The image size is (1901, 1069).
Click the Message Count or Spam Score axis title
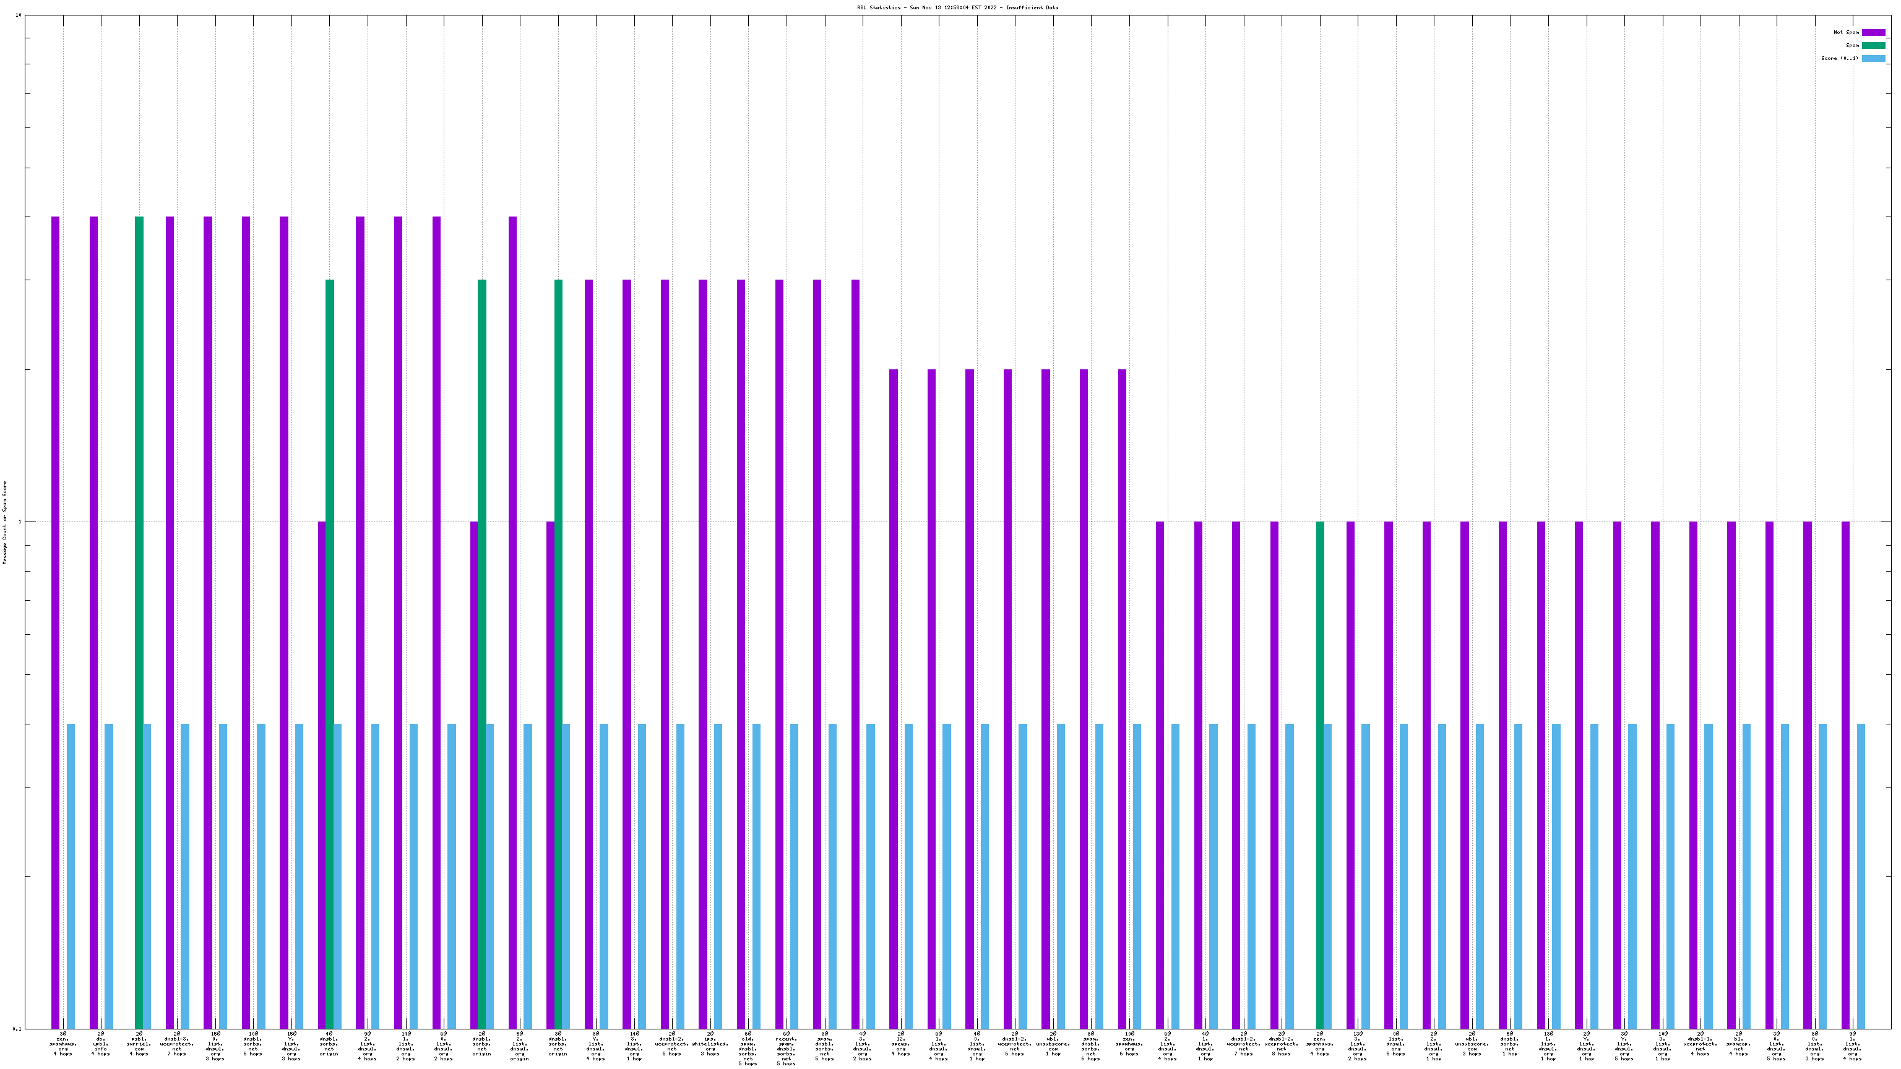tap(4, 522)
